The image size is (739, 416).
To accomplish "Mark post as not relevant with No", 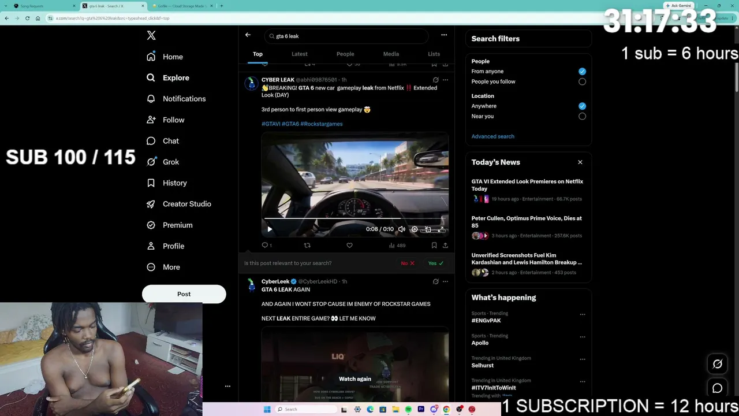I will click(x=408, y=263).
